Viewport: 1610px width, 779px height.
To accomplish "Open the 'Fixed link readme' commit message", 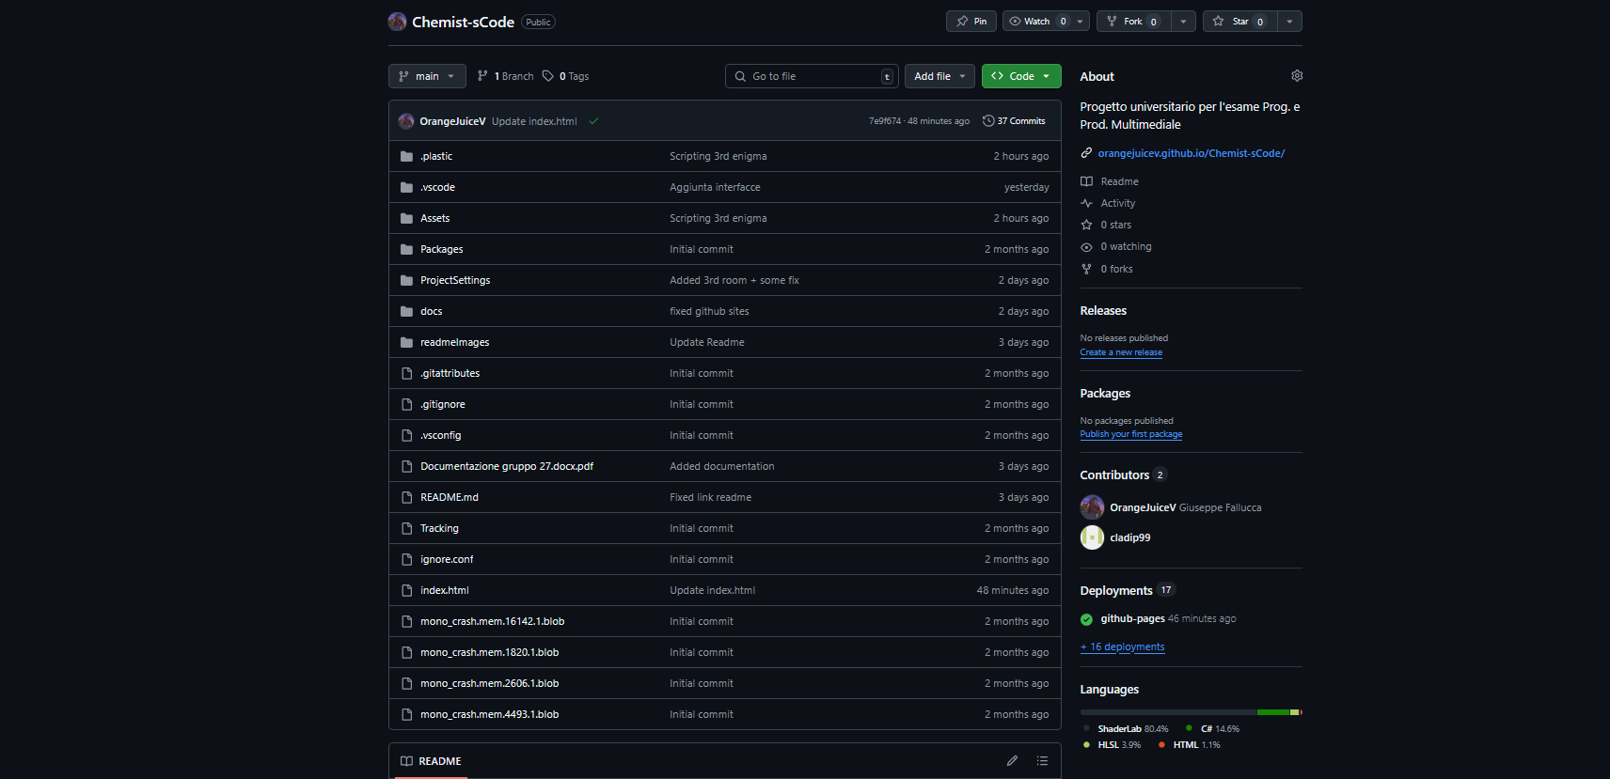I will [710, 497].
